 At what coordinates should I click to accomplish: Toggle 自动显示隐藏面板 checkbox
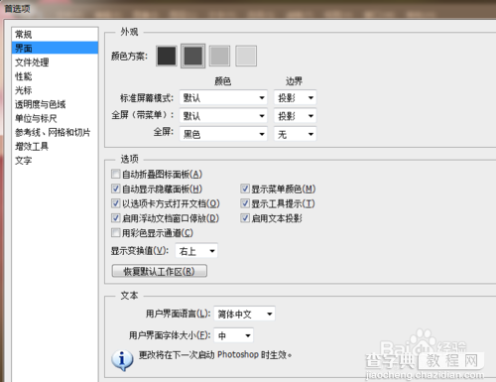click(x=115, y=189)
